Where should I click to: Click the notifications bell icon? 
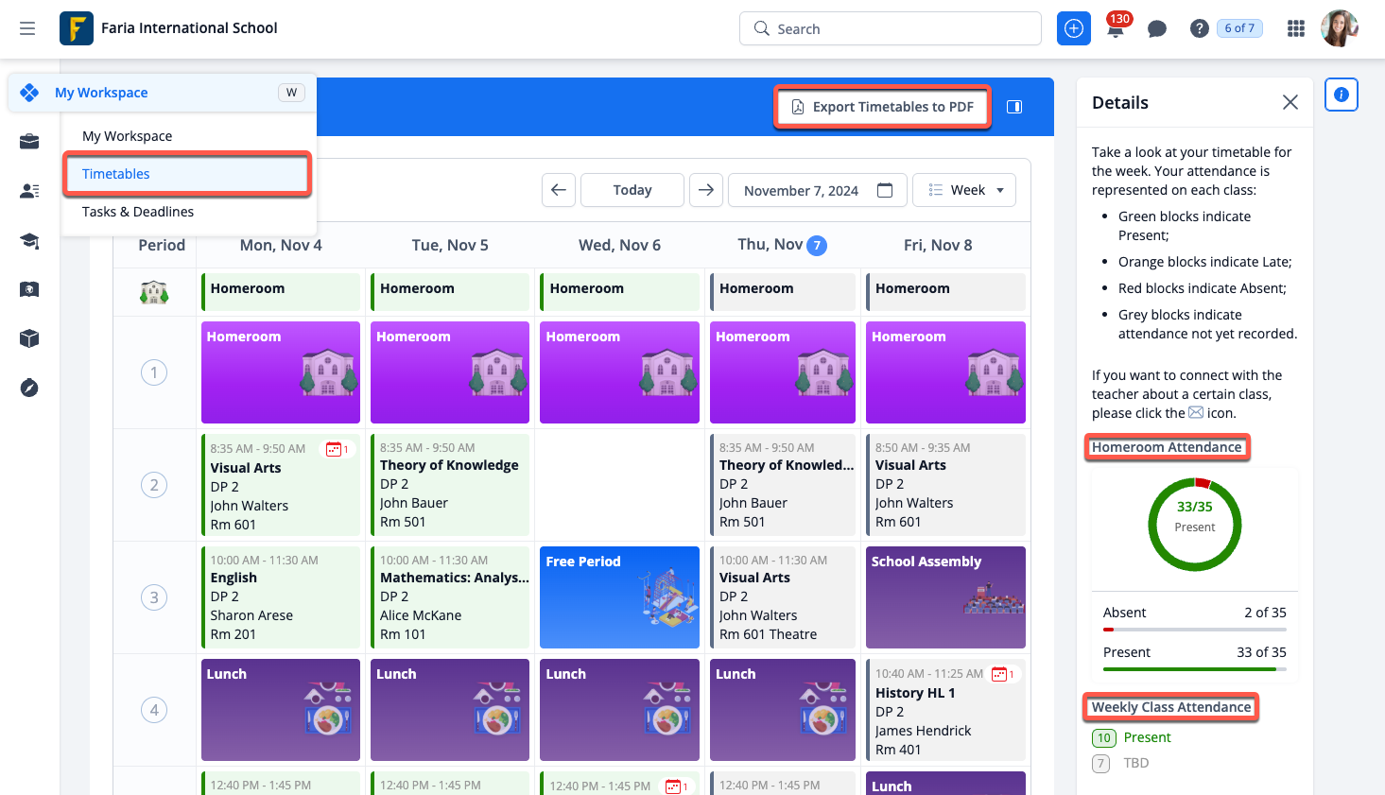pos(1116,29)
